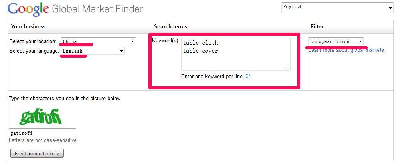This screenshot has width=401, height=166.
Task: Open the China location dropdown
Action: (x=99, y=41)
